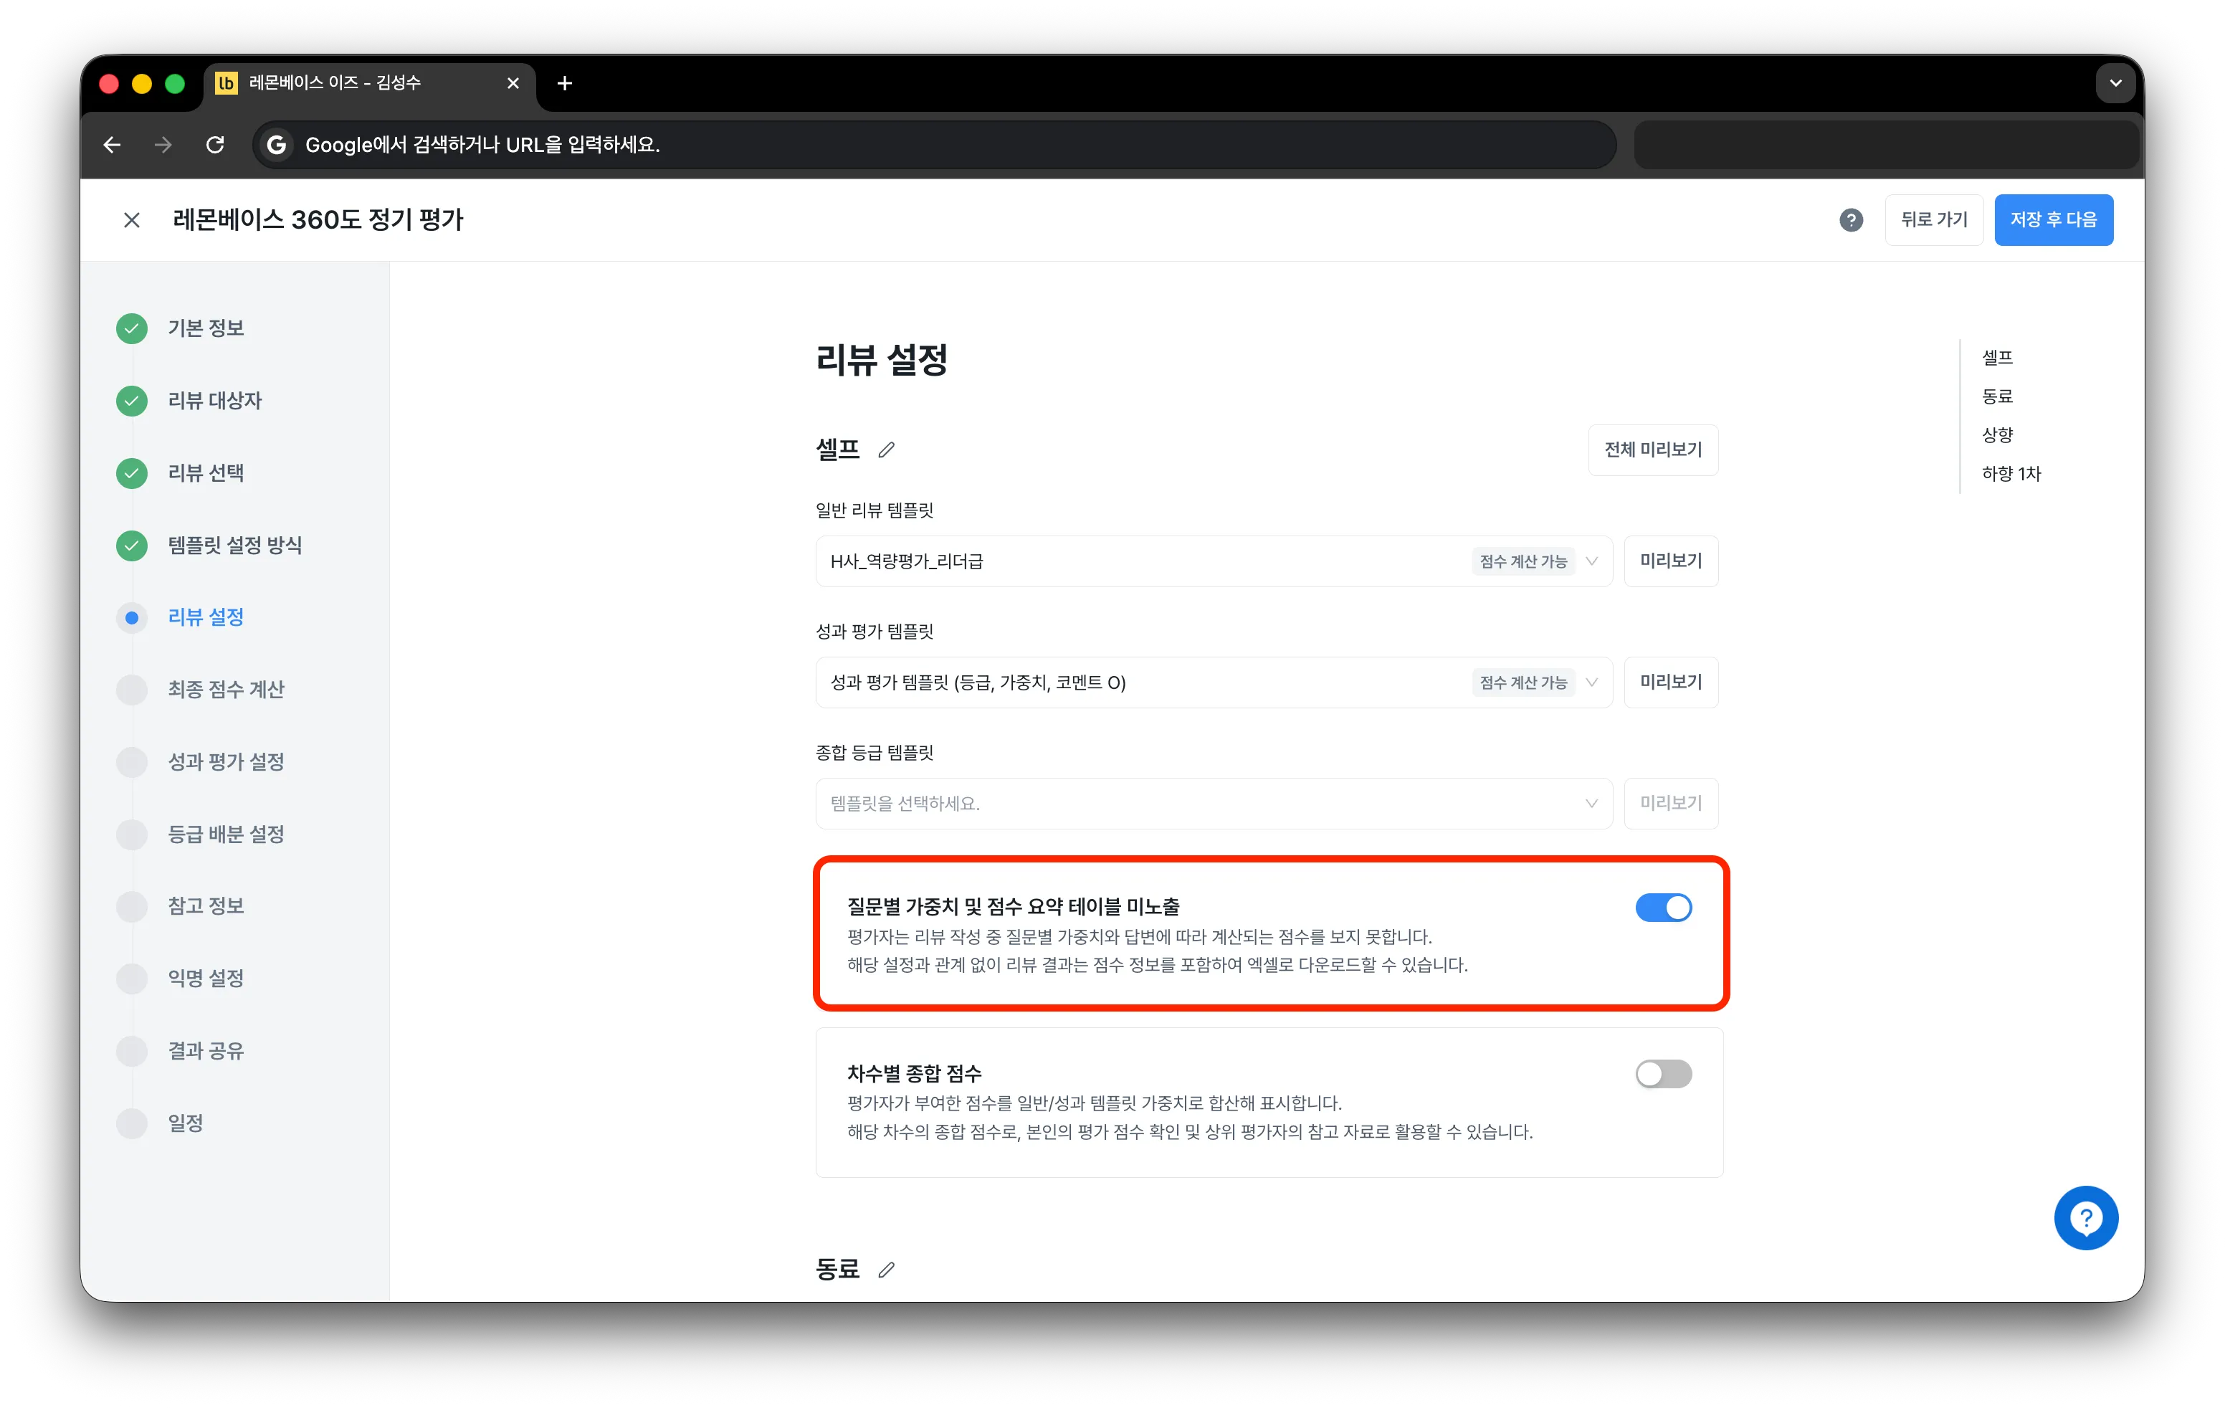Viewport: 2225px width, 1408px height.
Task: Preview the 성과 평가 템플릿 selection
Action: tap(1671, 682)
